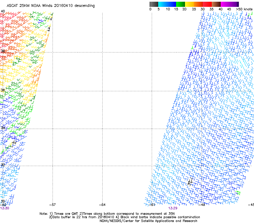Click the '25' label under the color bar
Screen dimensions: 254x223
[x=194, y=9]
